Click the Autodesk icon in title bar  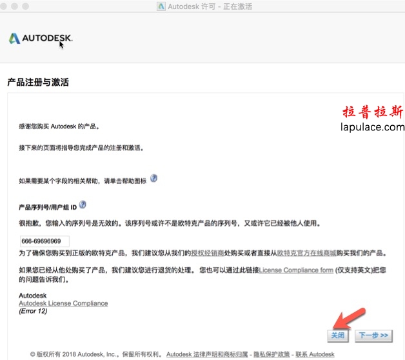click(161, 6)
